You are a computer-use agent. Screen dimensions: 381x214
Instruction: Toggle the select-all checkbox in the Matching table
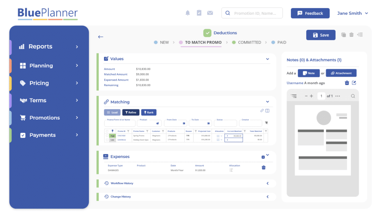(107, 131)
